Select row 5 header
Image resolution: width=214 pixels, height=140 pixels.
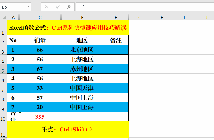[x=3, y=69]
